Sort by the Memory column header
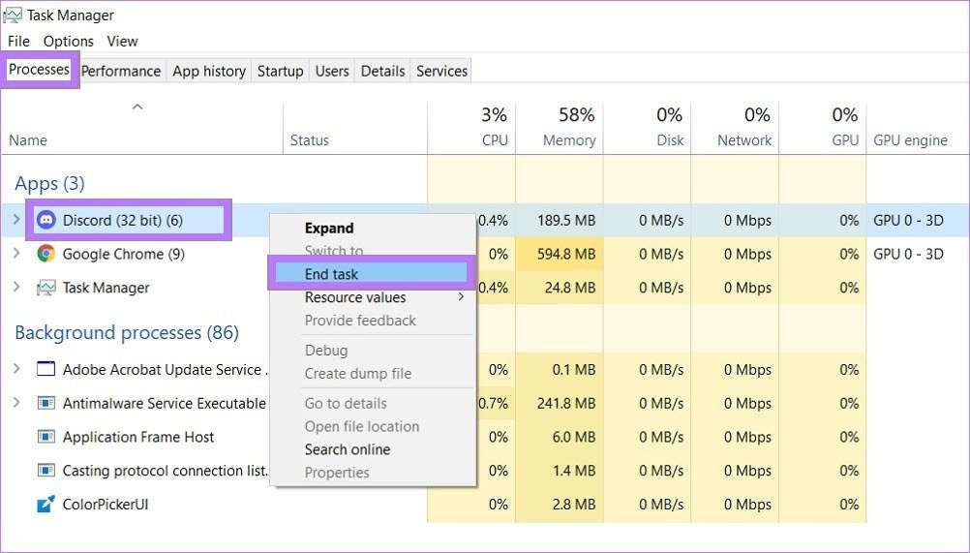Viewport: 970px width, 553px height. pyautogui.click(x=560, y=128)
